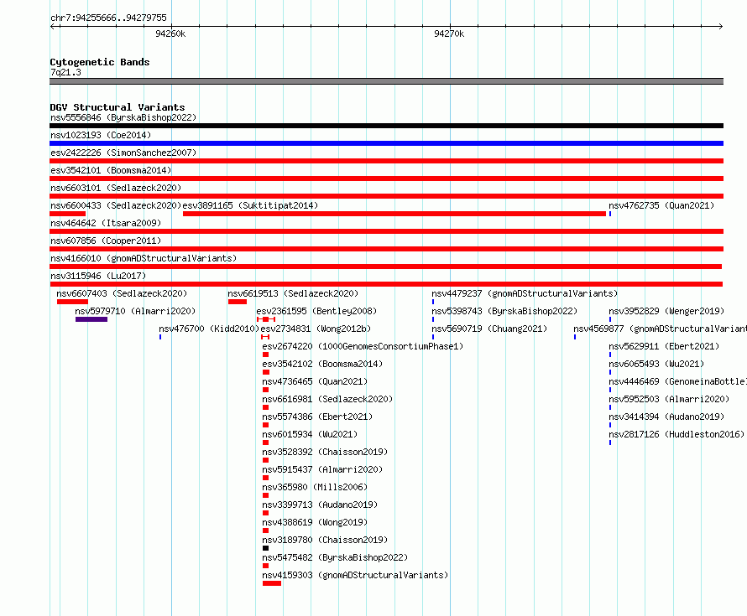
Task: Open nsv3414394 (Audano2019) label
Action: pos(666,417)
